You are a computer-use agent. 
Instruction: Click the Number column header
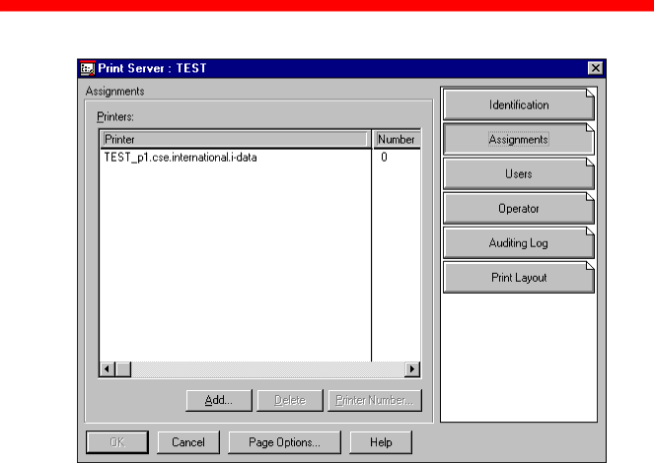[397, 139]
